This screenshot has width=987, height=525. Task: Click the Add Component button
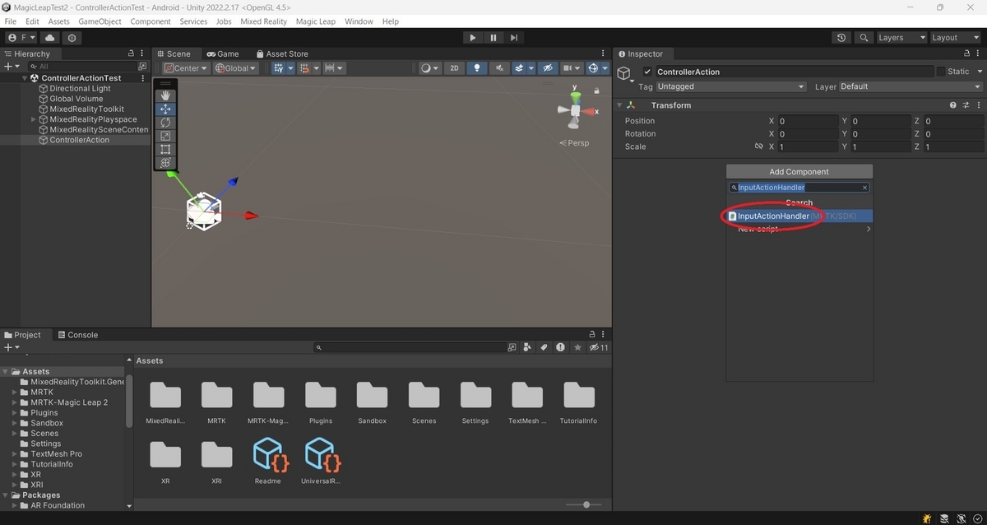[x=799, y=172]
